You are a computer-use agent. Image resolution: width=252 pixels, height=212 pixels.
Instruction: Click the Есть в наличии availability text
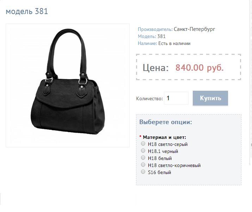(x=174, y=44)
